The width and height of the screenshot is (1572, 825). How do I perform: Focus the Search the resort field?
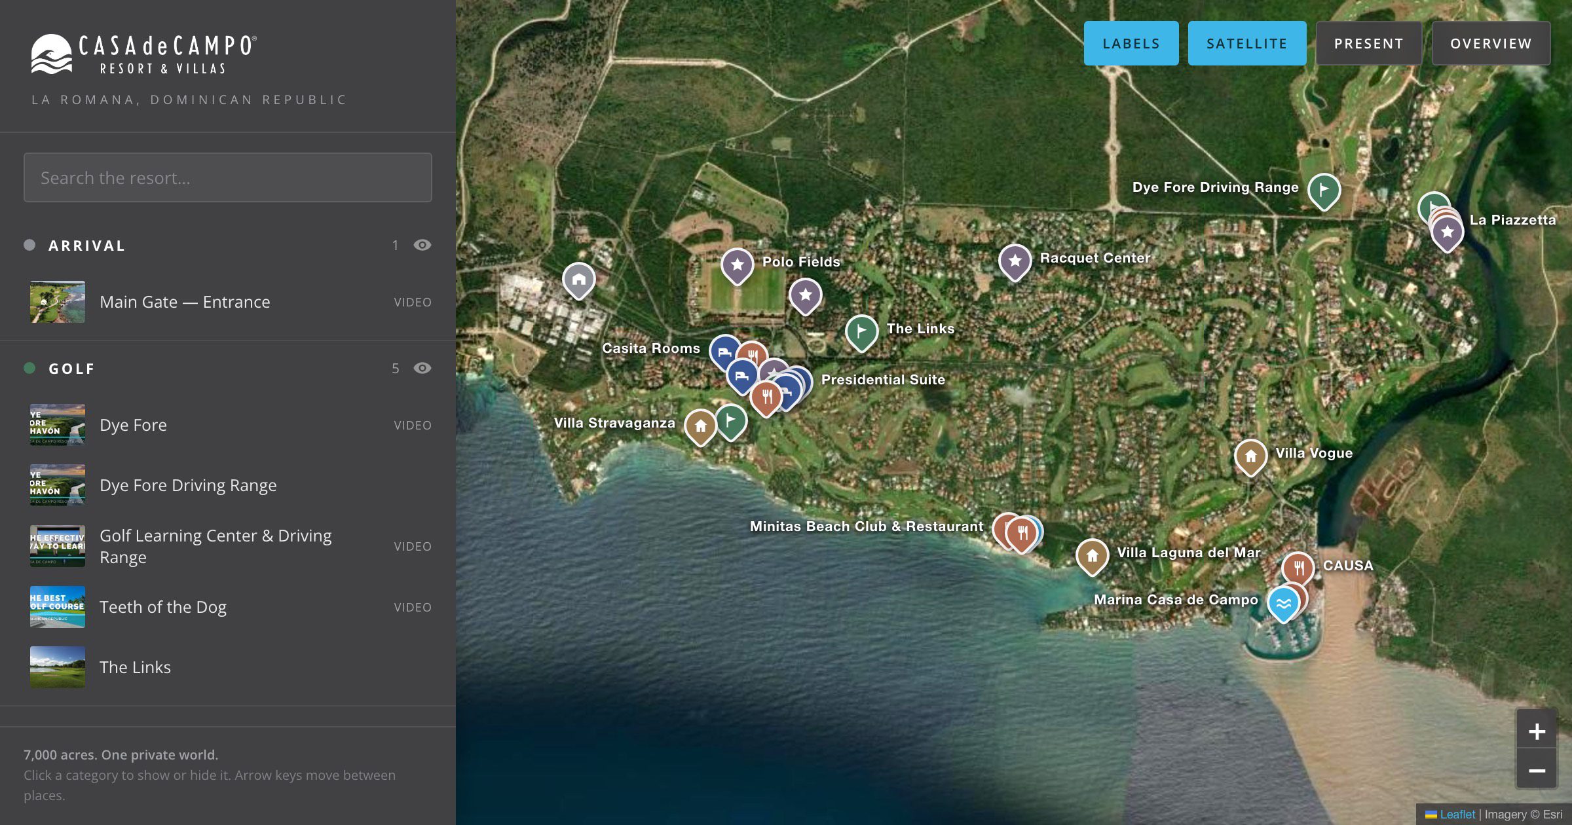click(x=228, y=177)
